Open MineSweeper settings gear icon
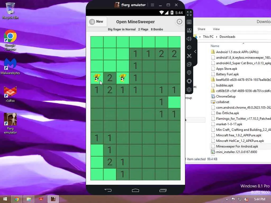 coord(179,22)
